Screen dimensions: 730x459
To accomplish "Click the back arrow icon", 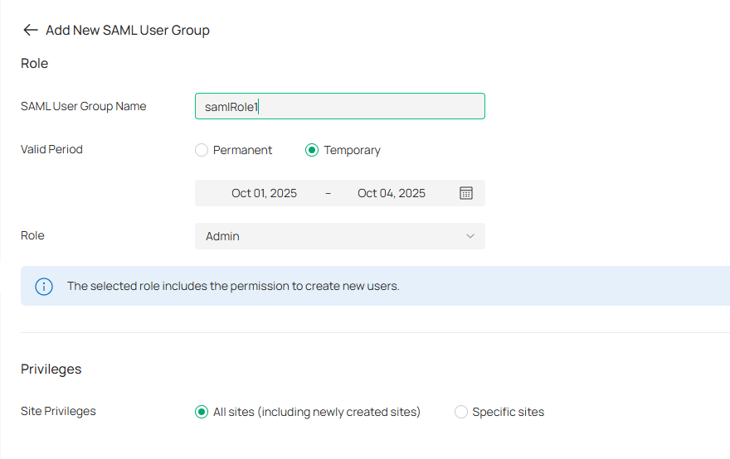I will pos(31,30).
